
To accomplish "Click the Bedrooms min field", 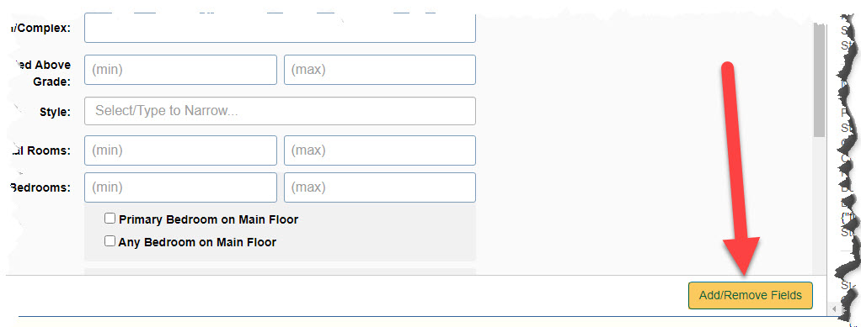I will [180, 187].
